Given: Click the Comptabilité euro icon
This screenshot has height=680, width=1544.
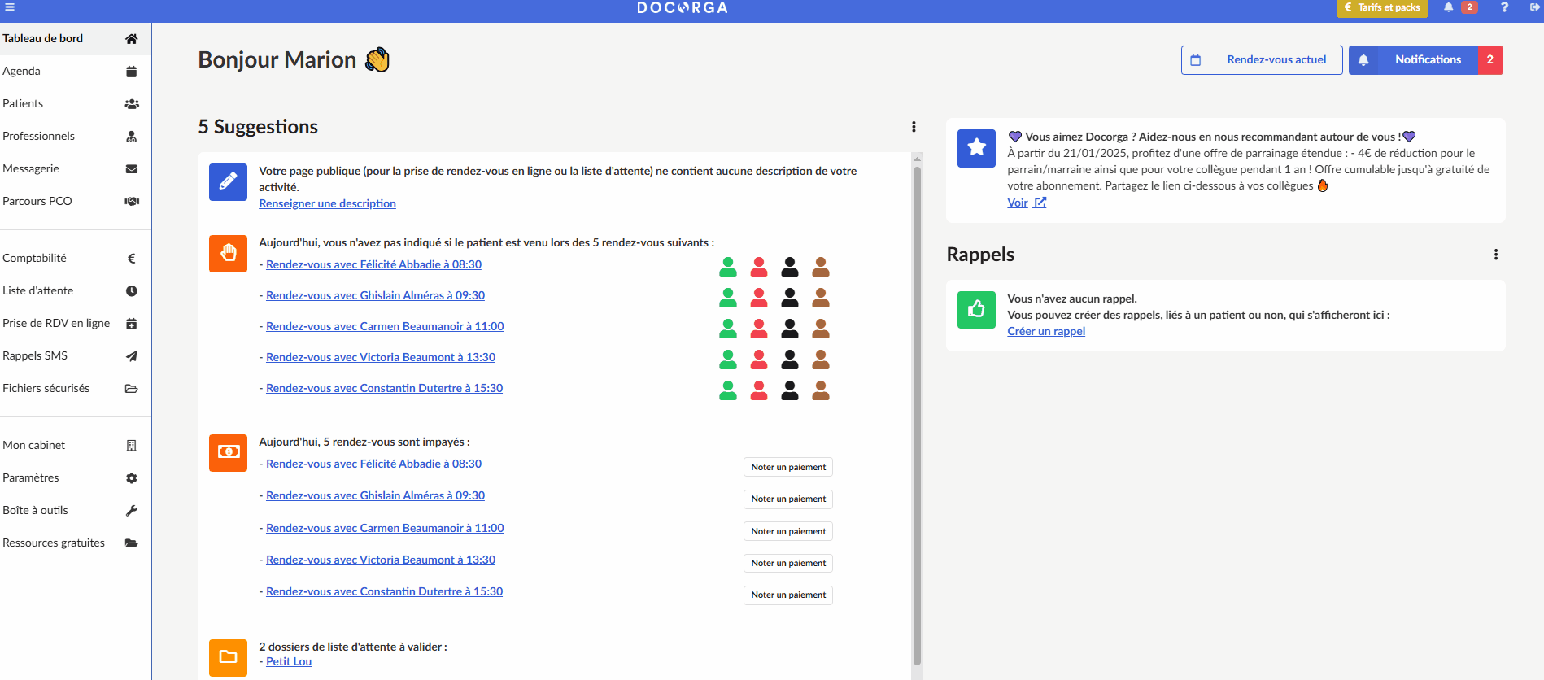Looking at the screenshot, I should (132, 259).
